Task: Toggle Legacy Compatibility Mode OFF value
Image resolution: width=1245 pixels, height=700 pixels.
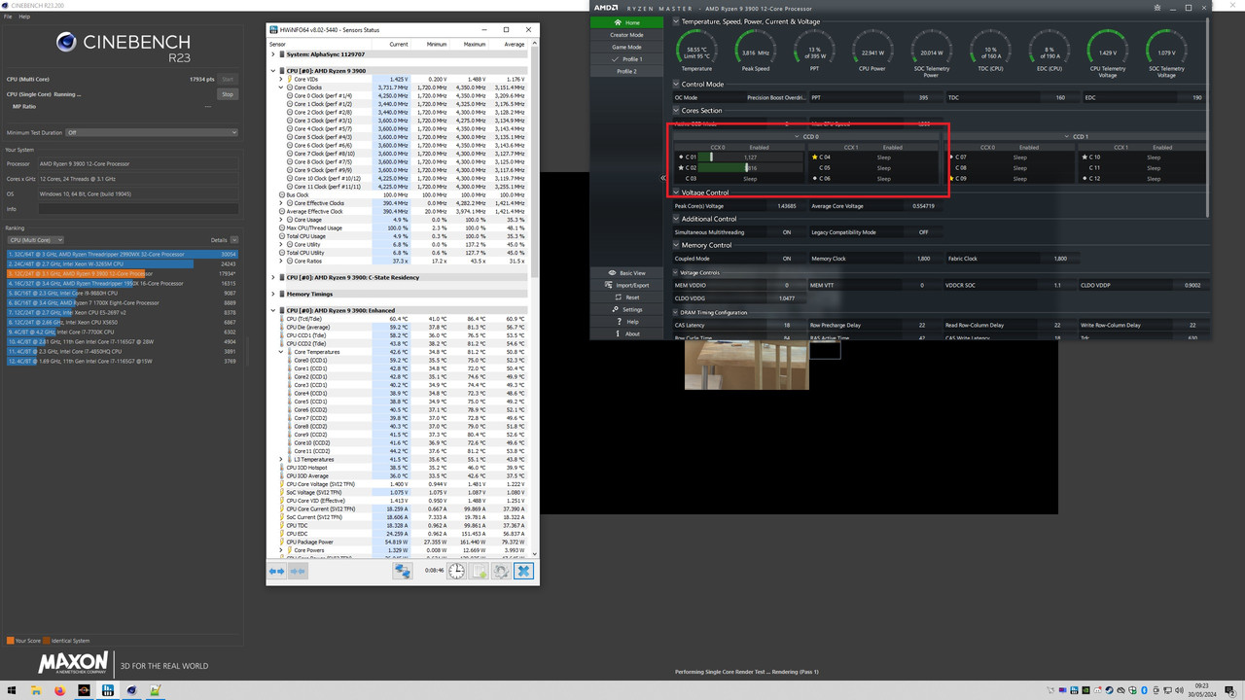Action: (923, 232)
